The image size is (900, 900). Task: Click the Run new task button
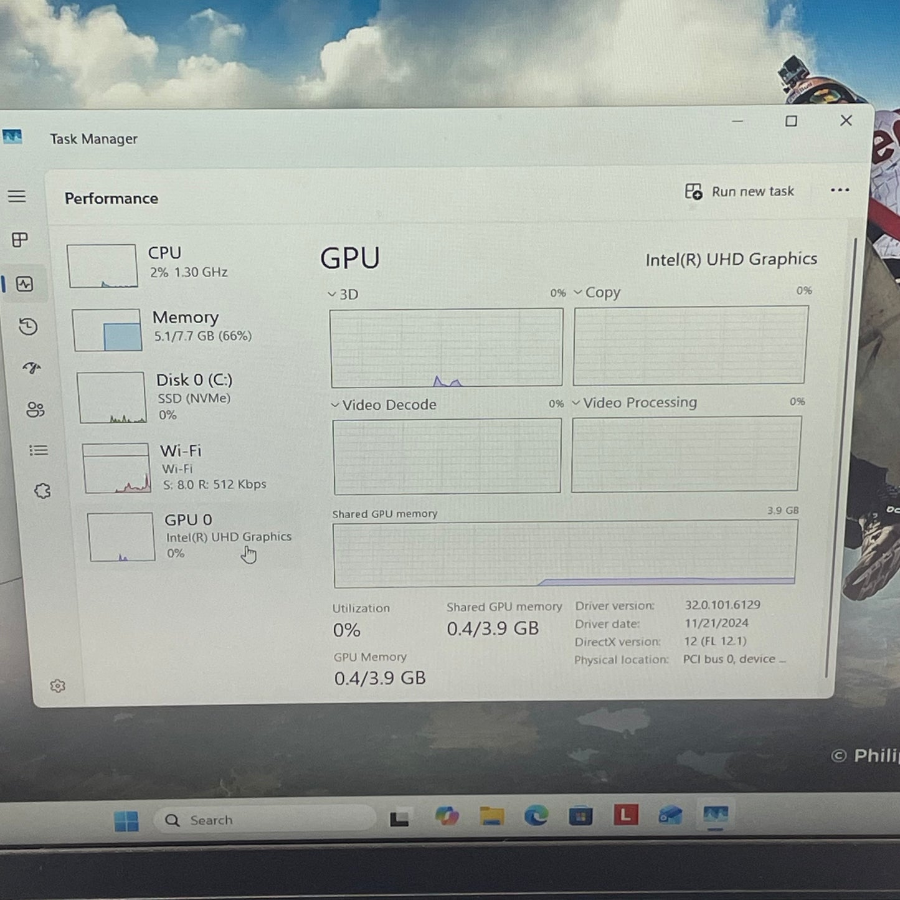coord(739,191)
